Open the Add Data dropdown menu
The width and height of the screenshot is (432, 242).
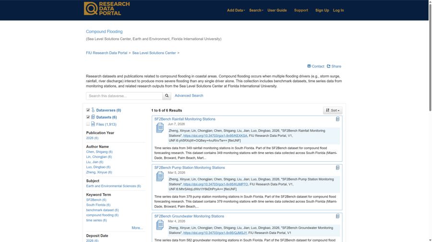point(236,10)
